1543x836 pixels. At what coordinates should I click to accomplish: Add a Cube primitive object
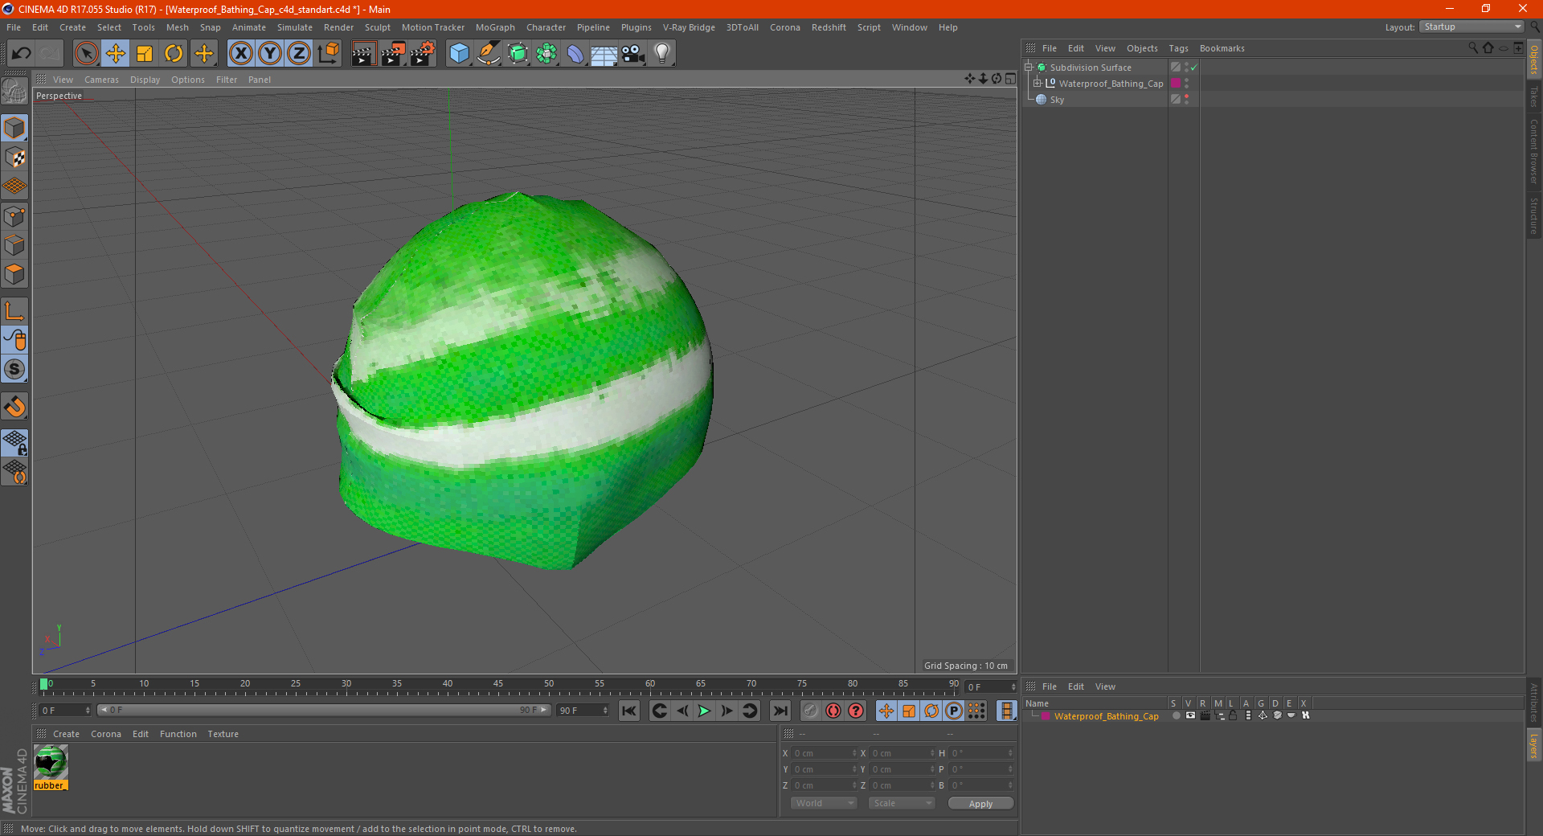pos(459,54)
